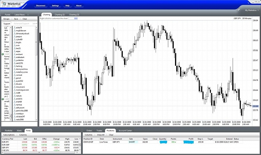Switch to the Funds tab
Viewport: 261px width, 155px height.
click(x=8, y=15)
